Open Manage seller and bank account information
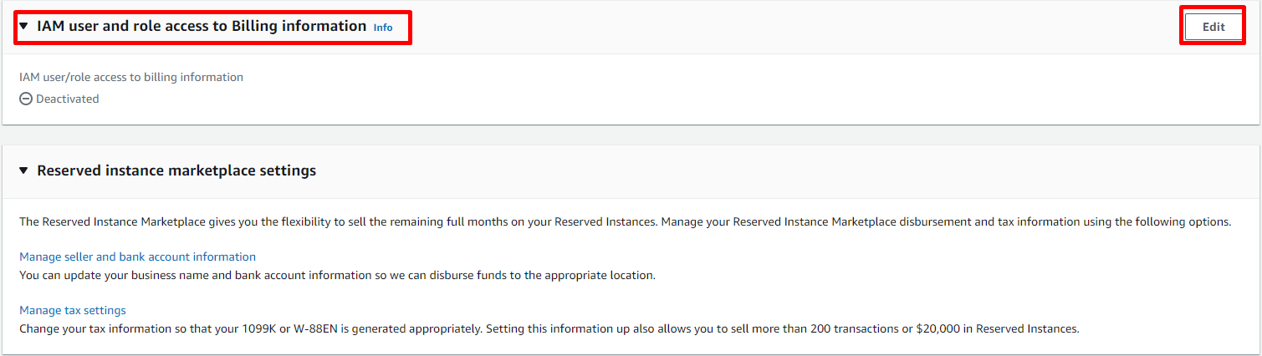The width and height of the screenshot is (1262, 356). click(x=137, y=257)
